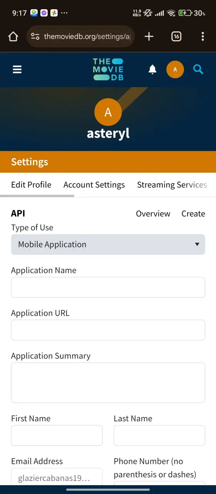216x494 pixels.
Task: Open the site search magnifier
Action: point(198,69)
